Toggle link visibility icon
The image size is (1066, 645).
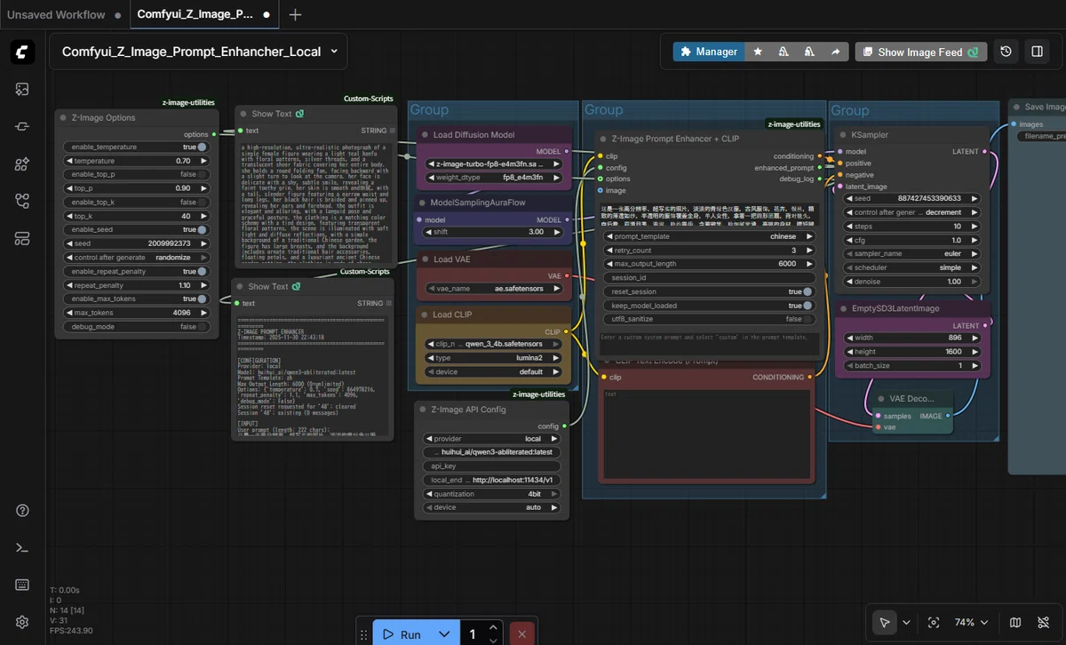tap(1042, 623)
